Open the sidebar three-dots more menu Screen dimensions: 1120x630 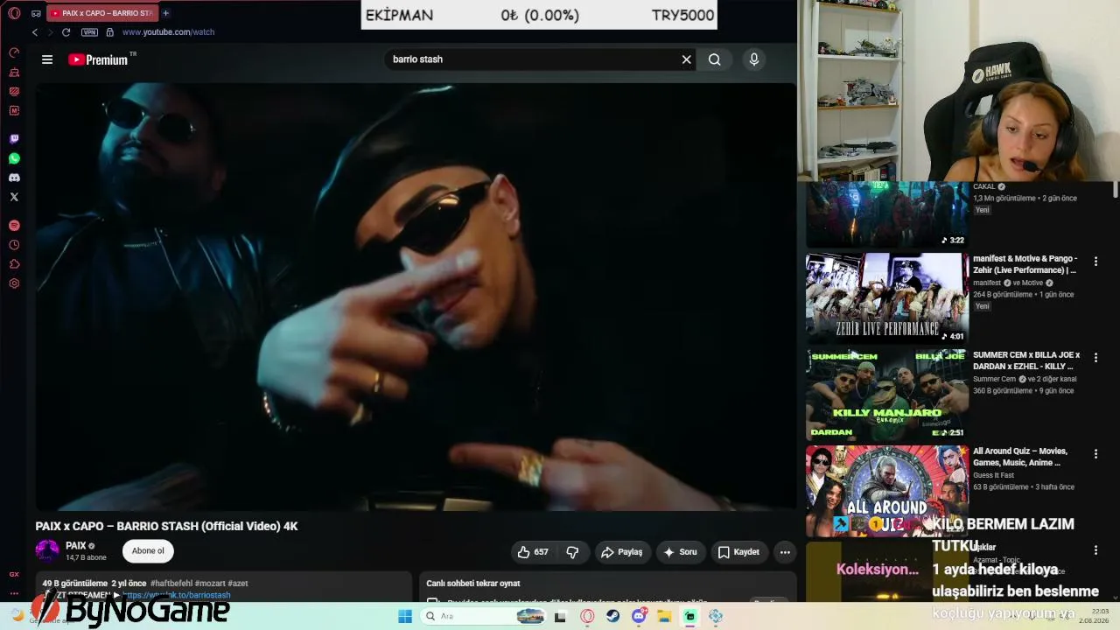[14, 592]
